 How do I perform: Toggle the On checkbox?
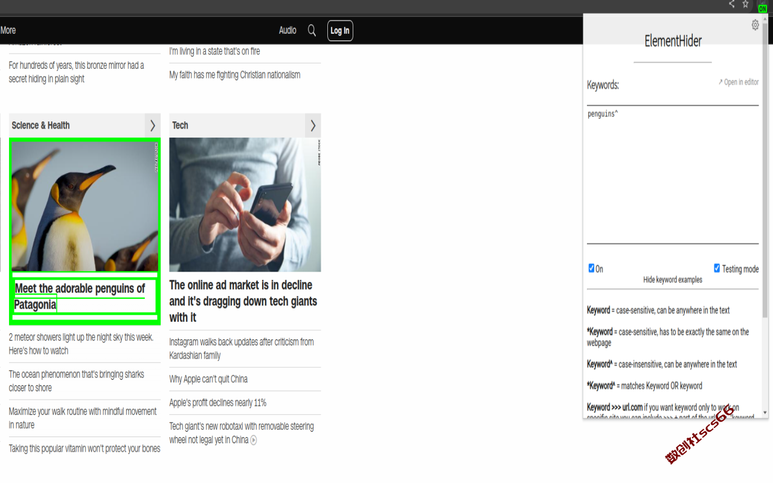[x=591, y=268]
